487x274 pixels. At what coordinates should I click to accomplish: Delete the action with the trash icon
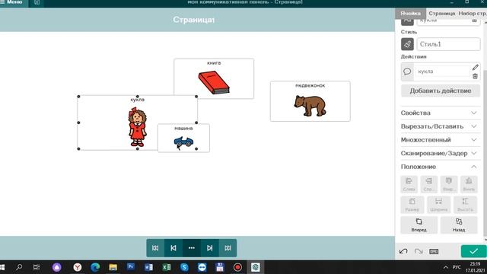(x=475, y=76)
